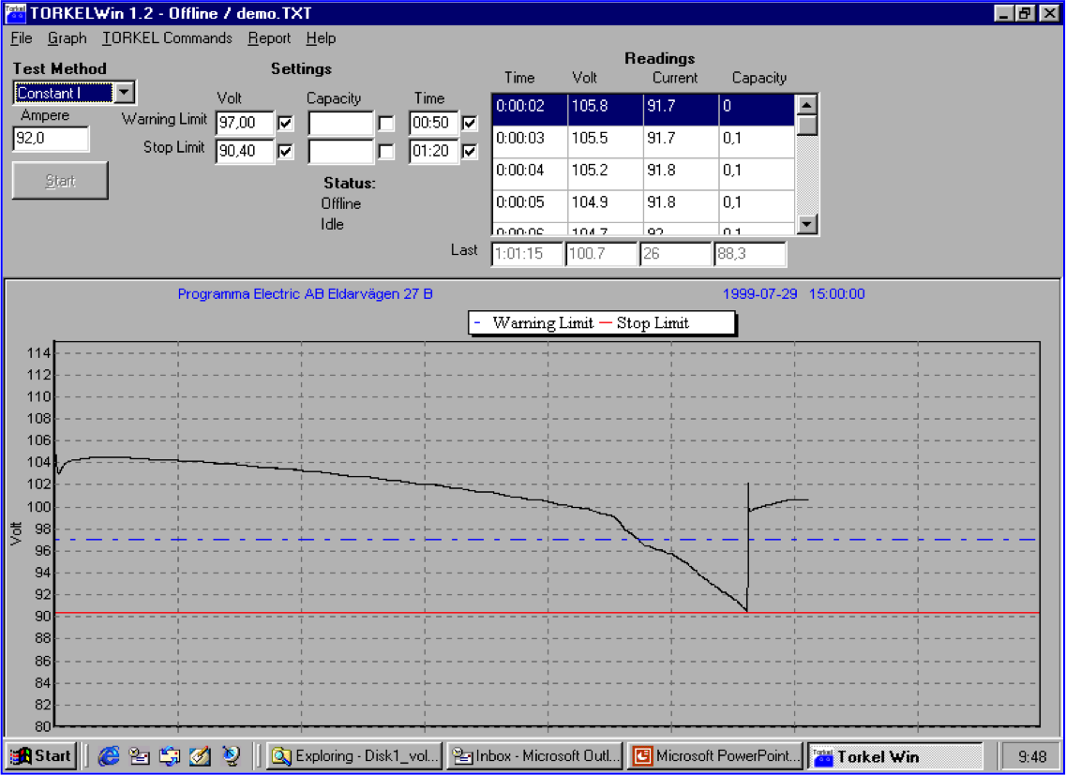This screenshot has height=775, width=1066.
Task: Toggle the Time Warning Limit checkbox
Action: click(x=470, y=124)
